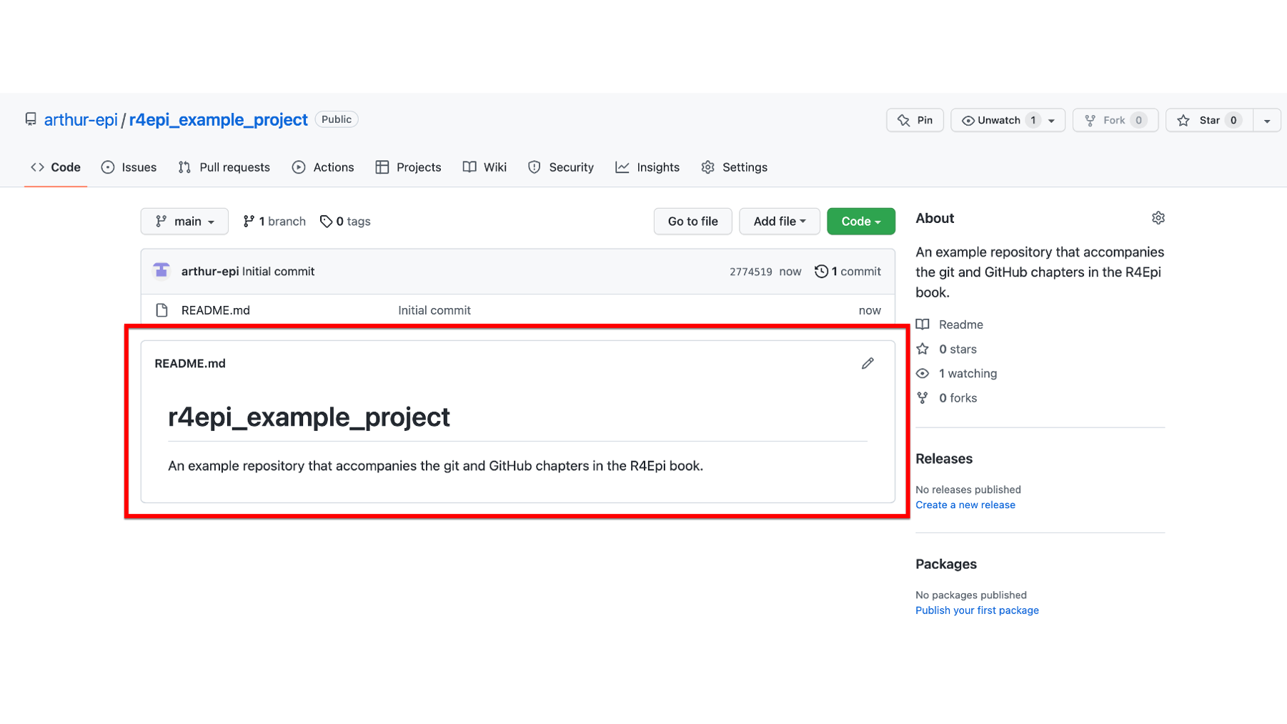Open the Wiki tab
This screenshot has width=1287, height=724.
coord(485,167)
